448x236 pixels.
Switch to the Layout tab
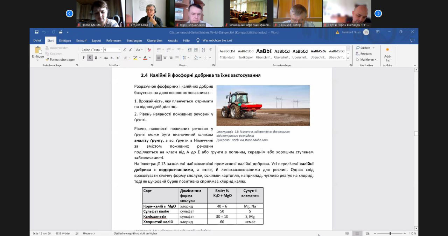(x=96, y=40)
